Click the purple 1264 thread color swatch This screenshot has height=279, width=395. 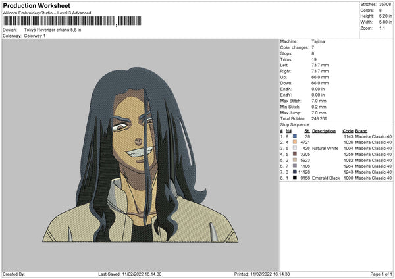[x=295, y=166]
